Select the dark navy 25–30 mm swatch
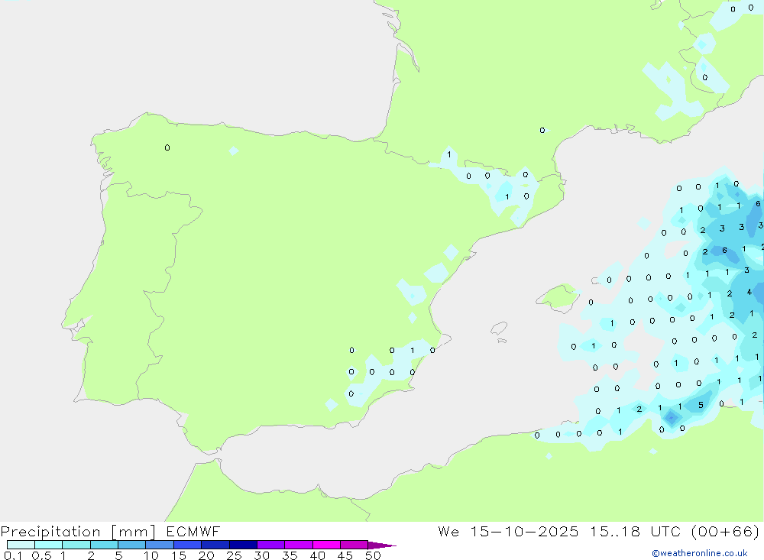 point(243,545)
